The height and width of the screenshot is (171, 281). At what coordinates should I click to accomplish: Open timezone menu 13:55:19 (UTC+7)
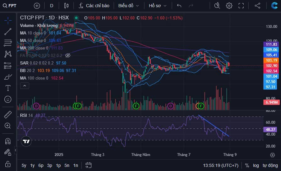click(221, 165)
